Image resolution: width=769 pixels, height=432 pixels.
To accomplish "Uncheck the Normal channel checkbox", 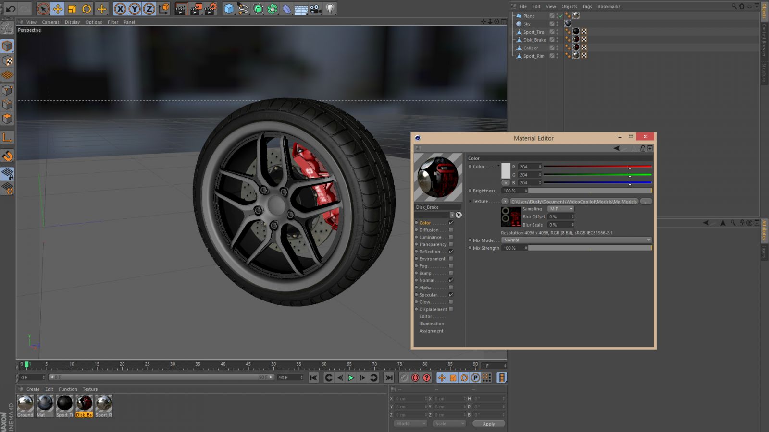I will pyautogui.click(x=451, y=280).
